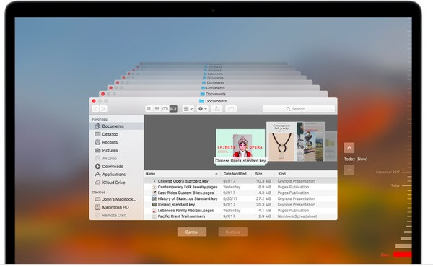Click the 10.3 MB size cell

263,181
